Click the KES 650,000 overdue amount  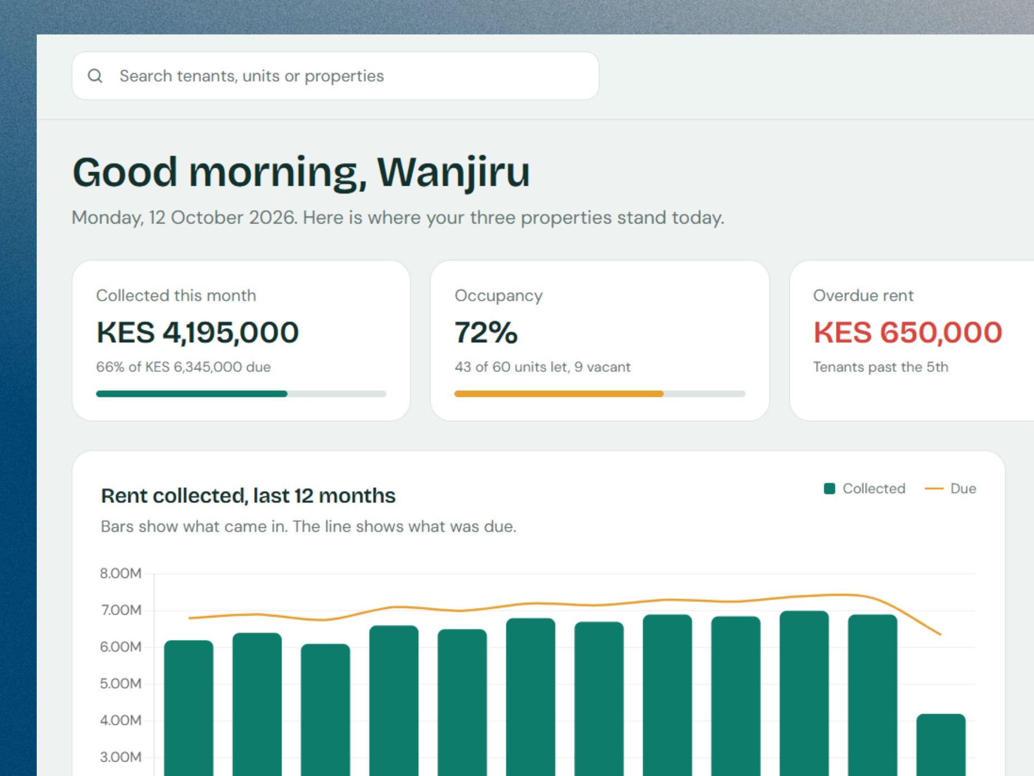907,332
